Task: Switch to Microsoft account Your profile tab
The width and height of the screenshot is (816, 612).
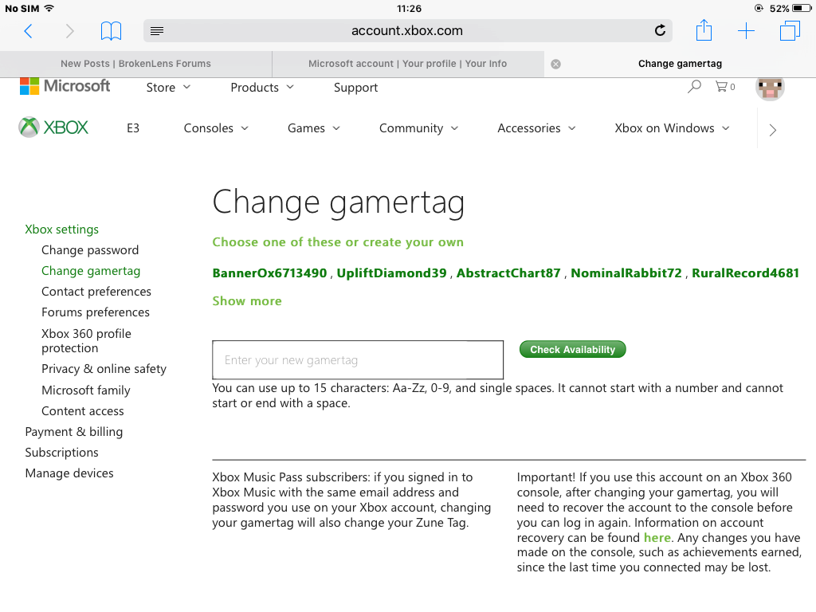Action: pos(407,64)
